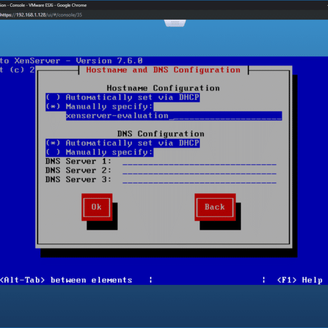Click the 'Hostname Configuration' heading text

click(x=163, y=88)
